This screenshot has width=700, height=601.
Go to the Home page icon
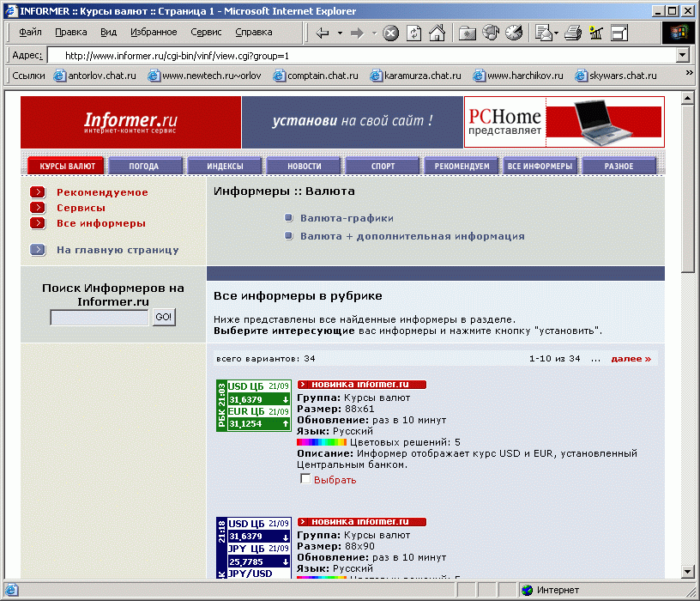(x=437, y=33)
